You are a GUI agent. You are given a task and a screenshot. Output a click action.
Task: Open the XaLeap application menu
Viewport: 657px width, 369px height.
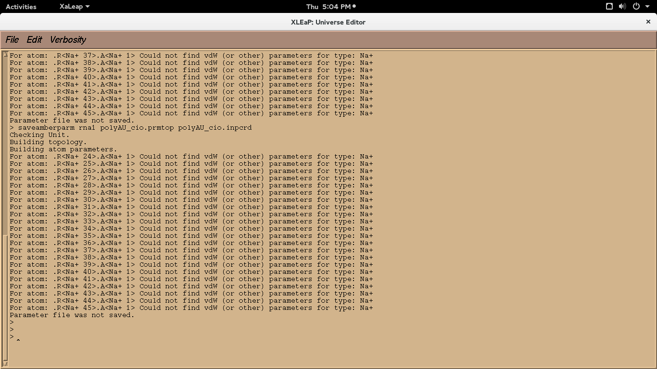tap(74, 7)
